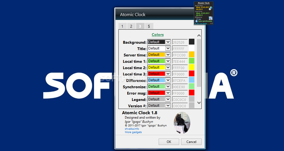Click the Atomic Clock gadget title

[x=204, y=3]
